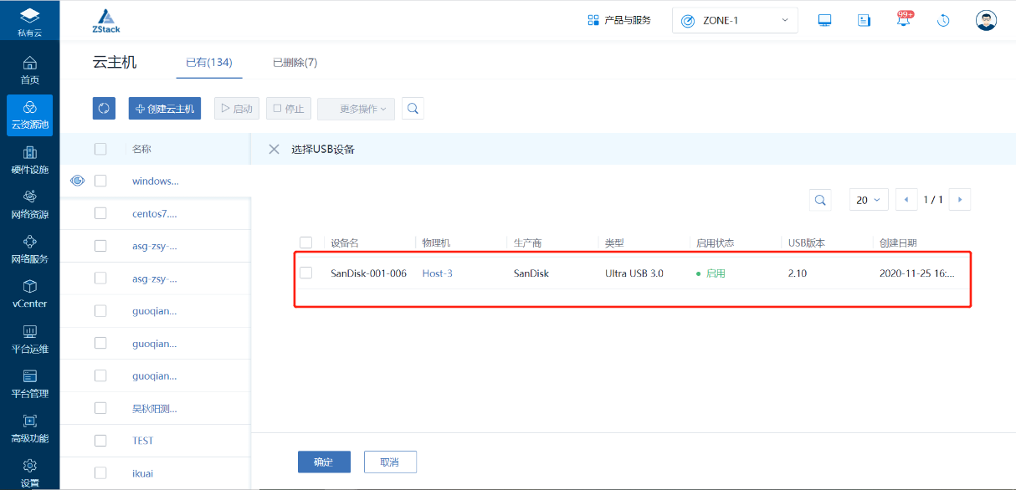Open 云资源池 in the sidebar
Viewport: 1016px width, 490px height.
(29, 115)
